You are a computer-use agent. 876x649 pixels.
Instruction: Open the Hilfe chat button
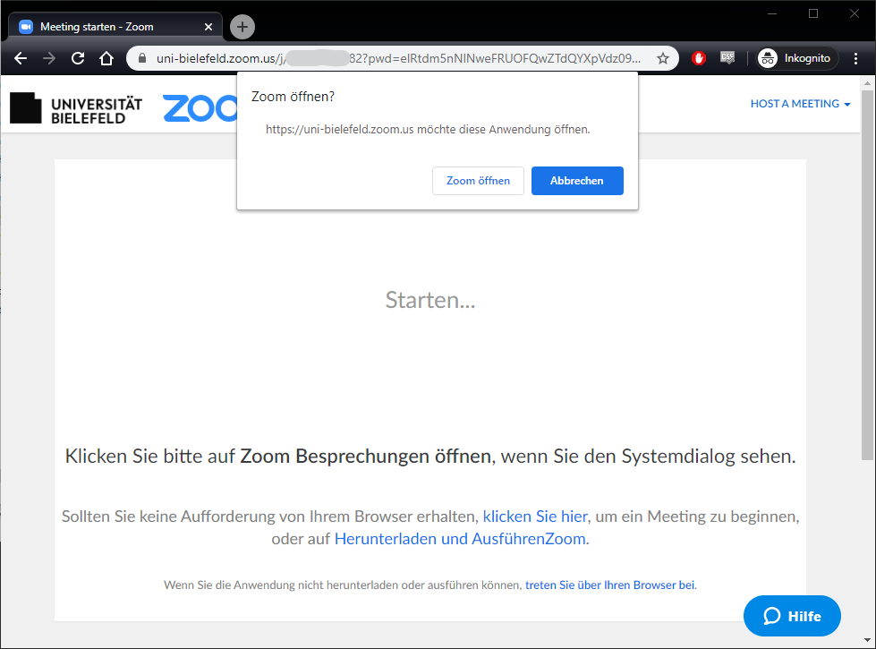[792, 616]
